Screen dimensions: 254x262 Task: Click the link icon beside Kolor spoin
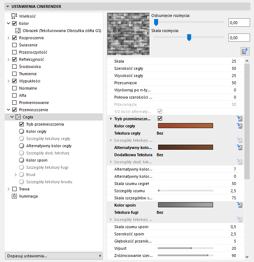240,205
